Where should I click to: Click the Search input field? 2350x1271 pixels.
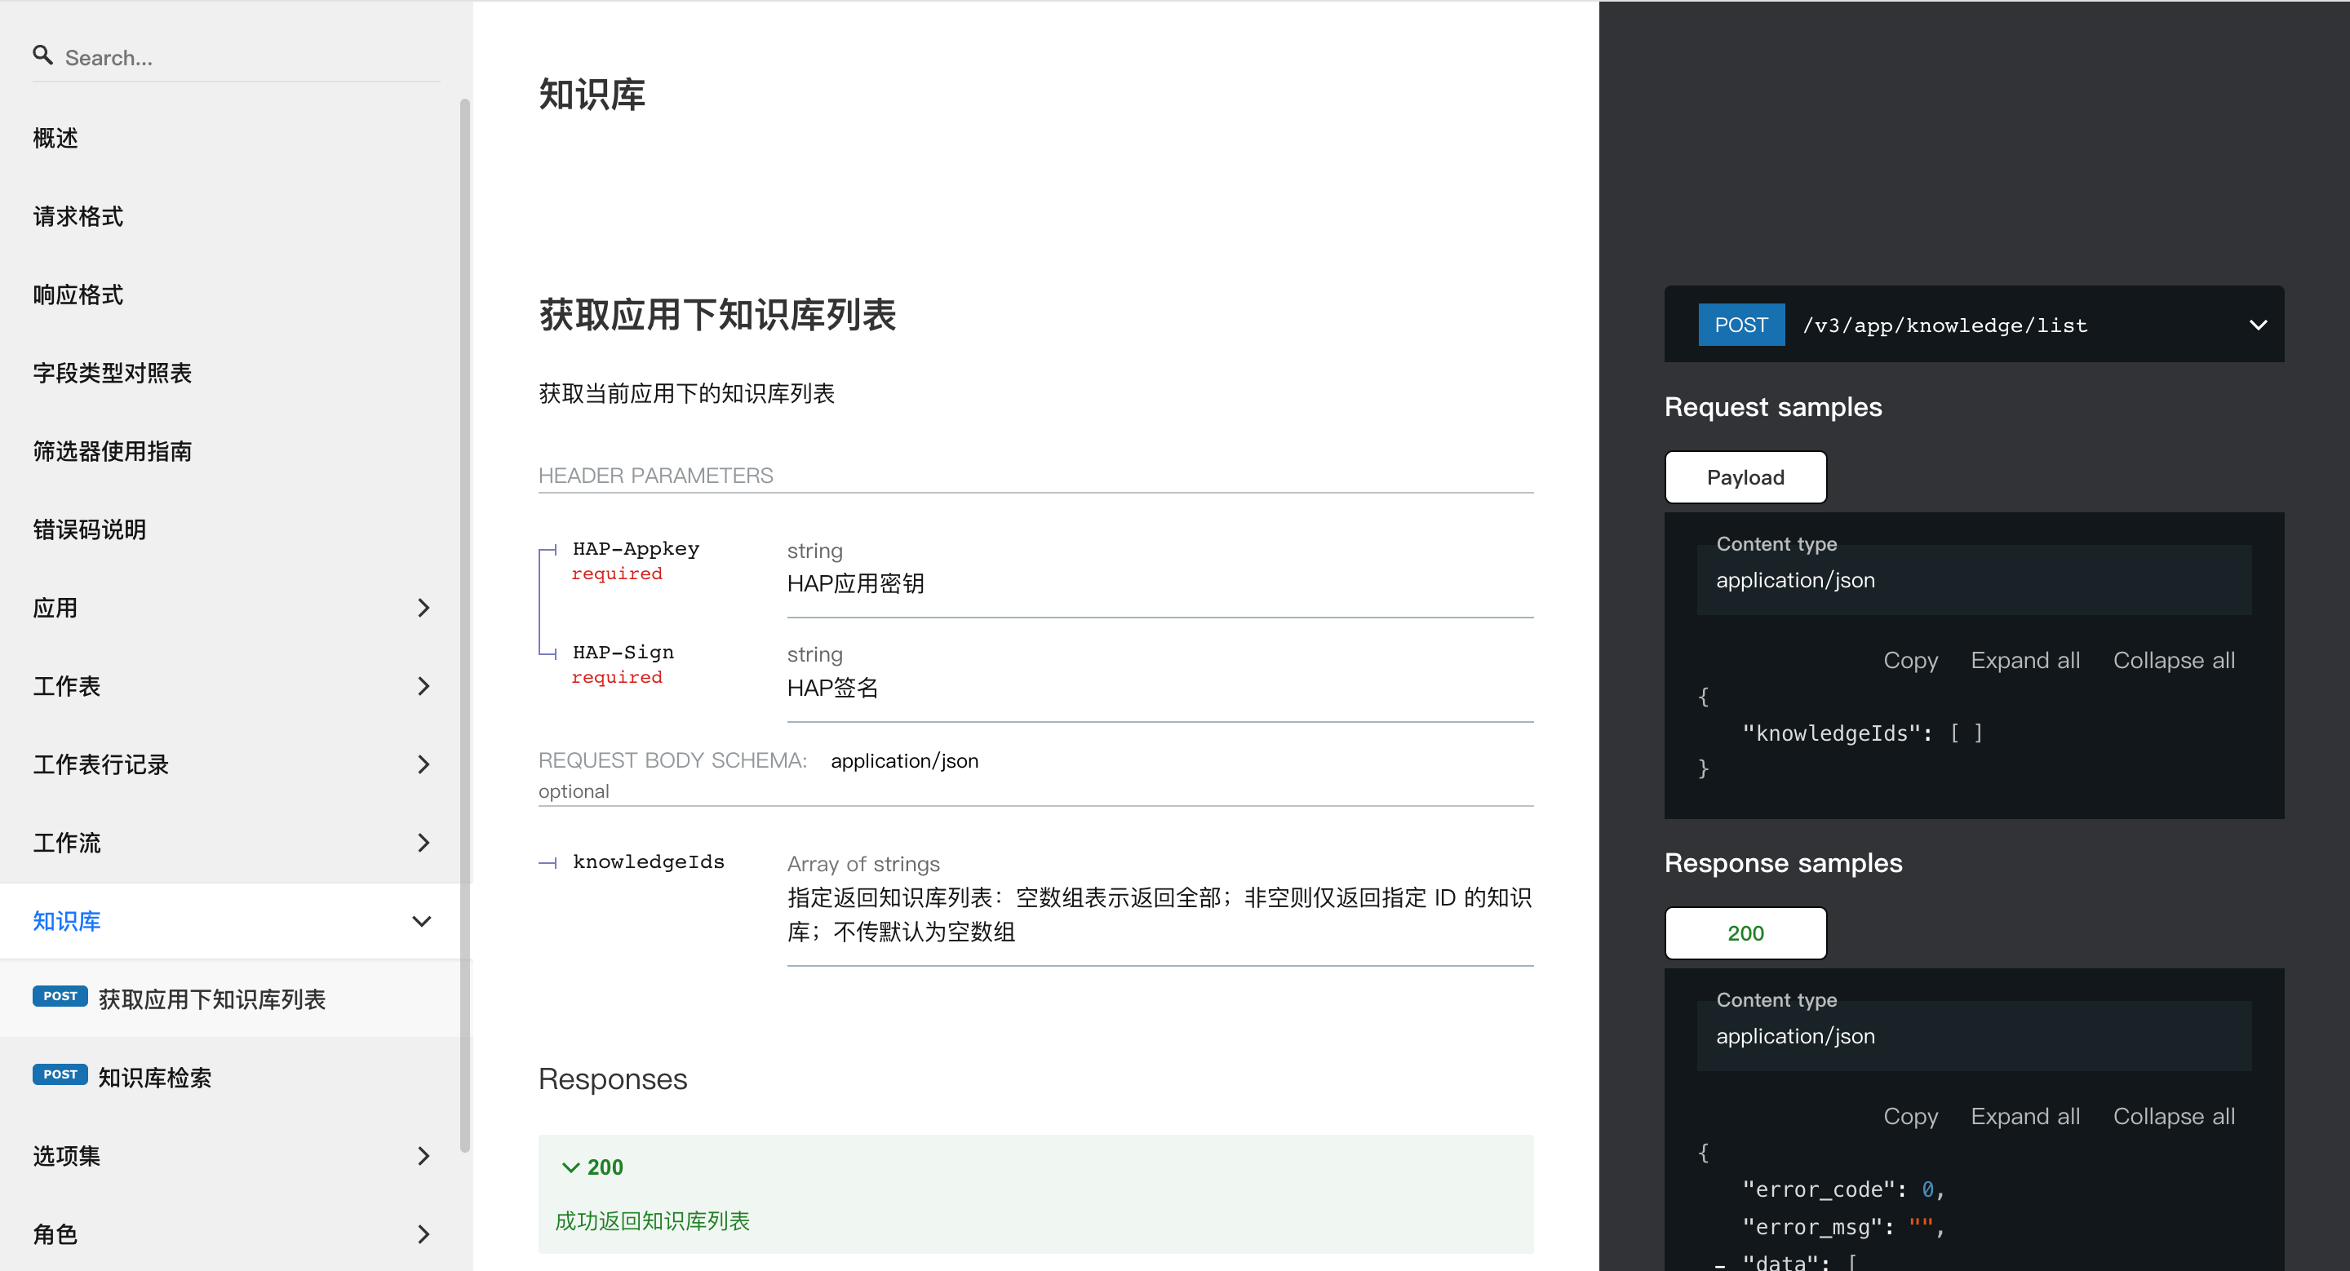[246, 59]
